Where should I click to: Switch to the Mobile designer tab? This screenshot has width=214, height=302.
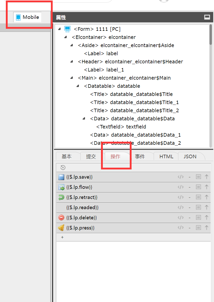point(27,17)
